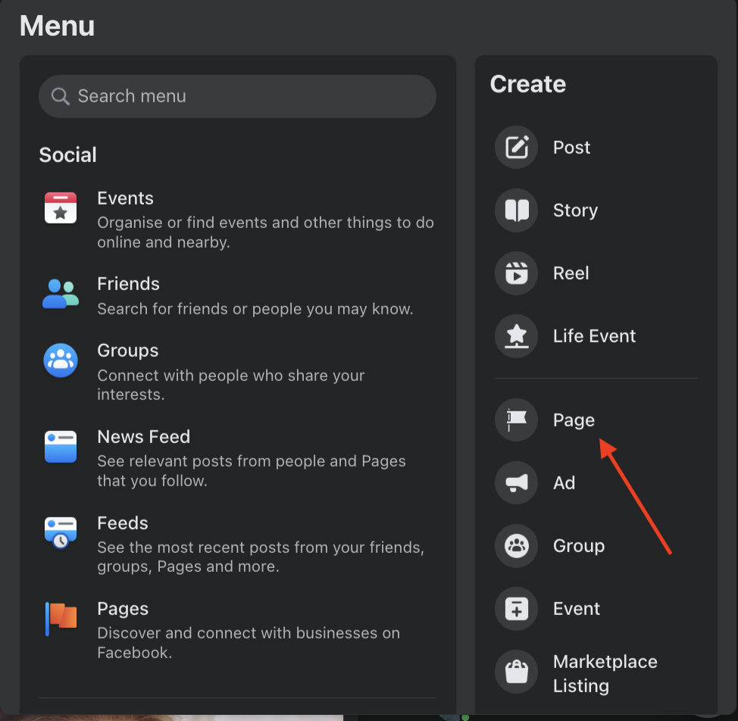Open the Marketplace Listing bag icon

pyautogui.click(x=516, y=672)
